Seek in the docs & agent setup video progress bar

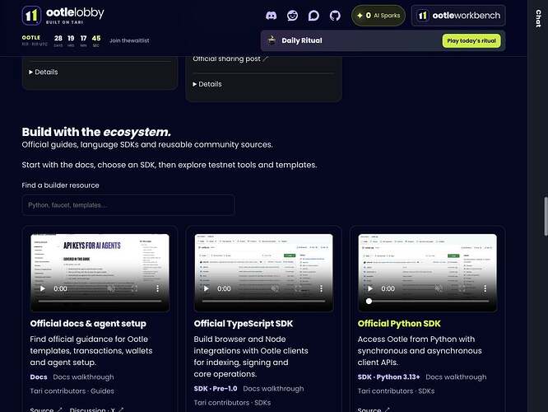click(100, 301)
